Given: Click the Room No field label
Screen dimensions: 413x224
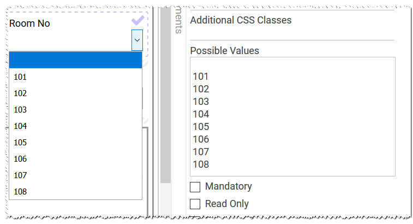Looking at the screenshot, I should coord(30,23).
